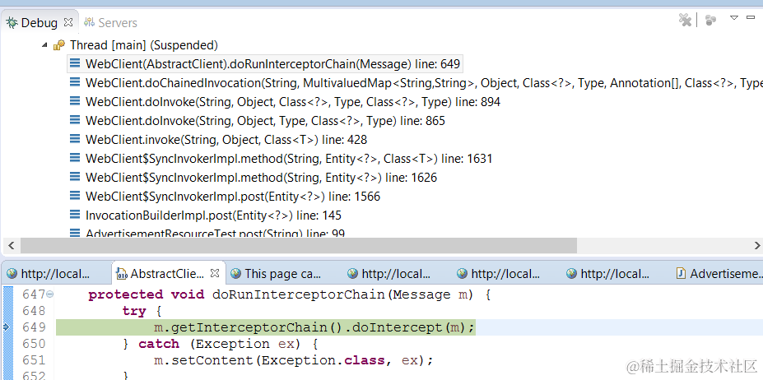Viewport: 763px width, 380px height.
Task: Close the AbstractClie... editor tab
Action: click(x=215, y=273)
